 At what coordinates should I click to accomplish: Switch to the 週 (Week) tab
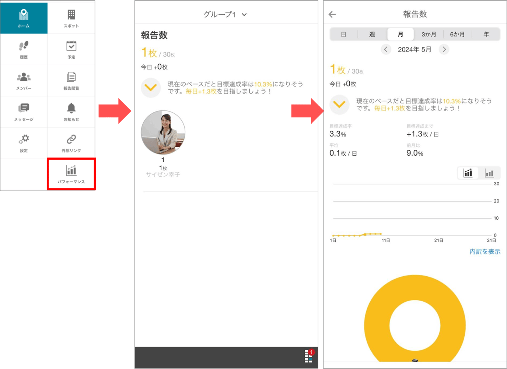(372, 34)
